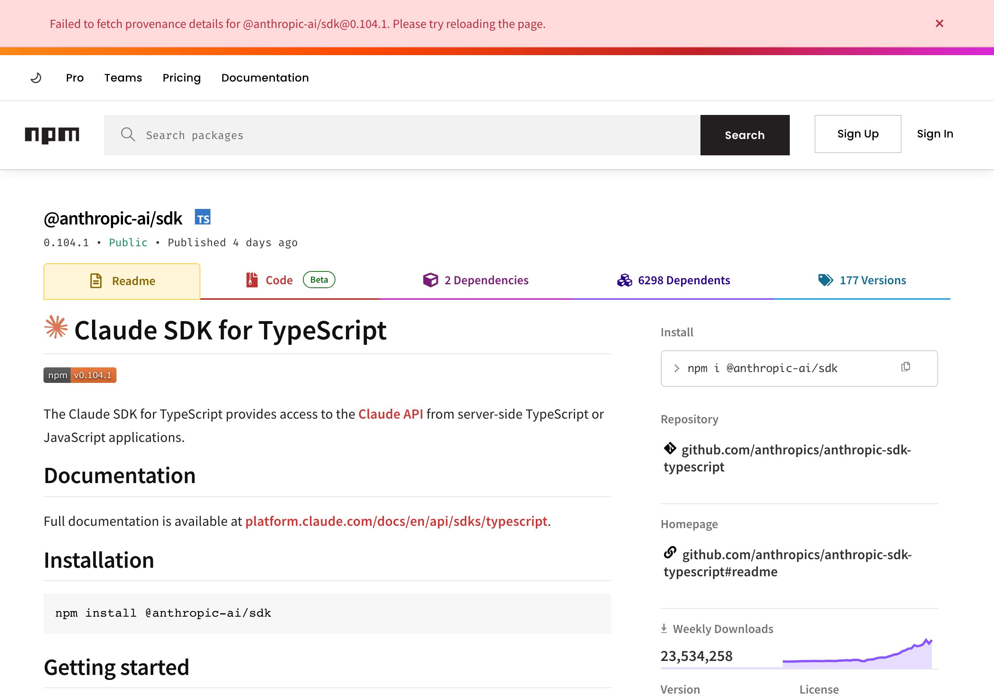Click the Claude starburst logo in heading
This screenshot has width=994, height=699.
[x=56, y=327]
